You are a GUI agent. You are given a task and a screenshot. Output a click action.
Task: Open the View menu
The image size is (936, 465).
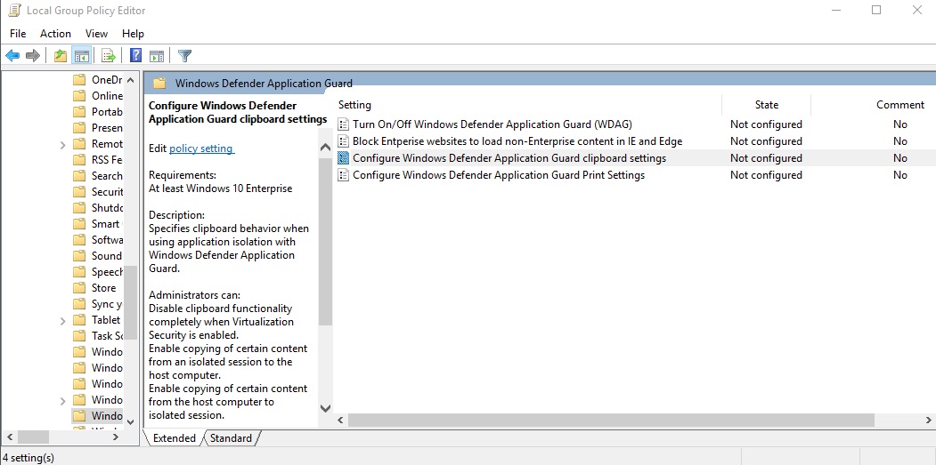coord(96,34)
